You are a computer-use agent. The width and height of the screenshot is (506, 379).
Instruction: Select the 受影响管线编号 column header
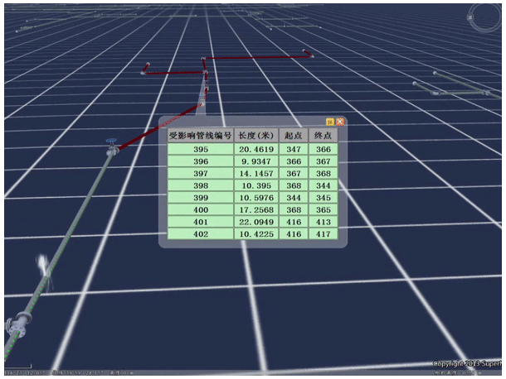click(201, 136)
